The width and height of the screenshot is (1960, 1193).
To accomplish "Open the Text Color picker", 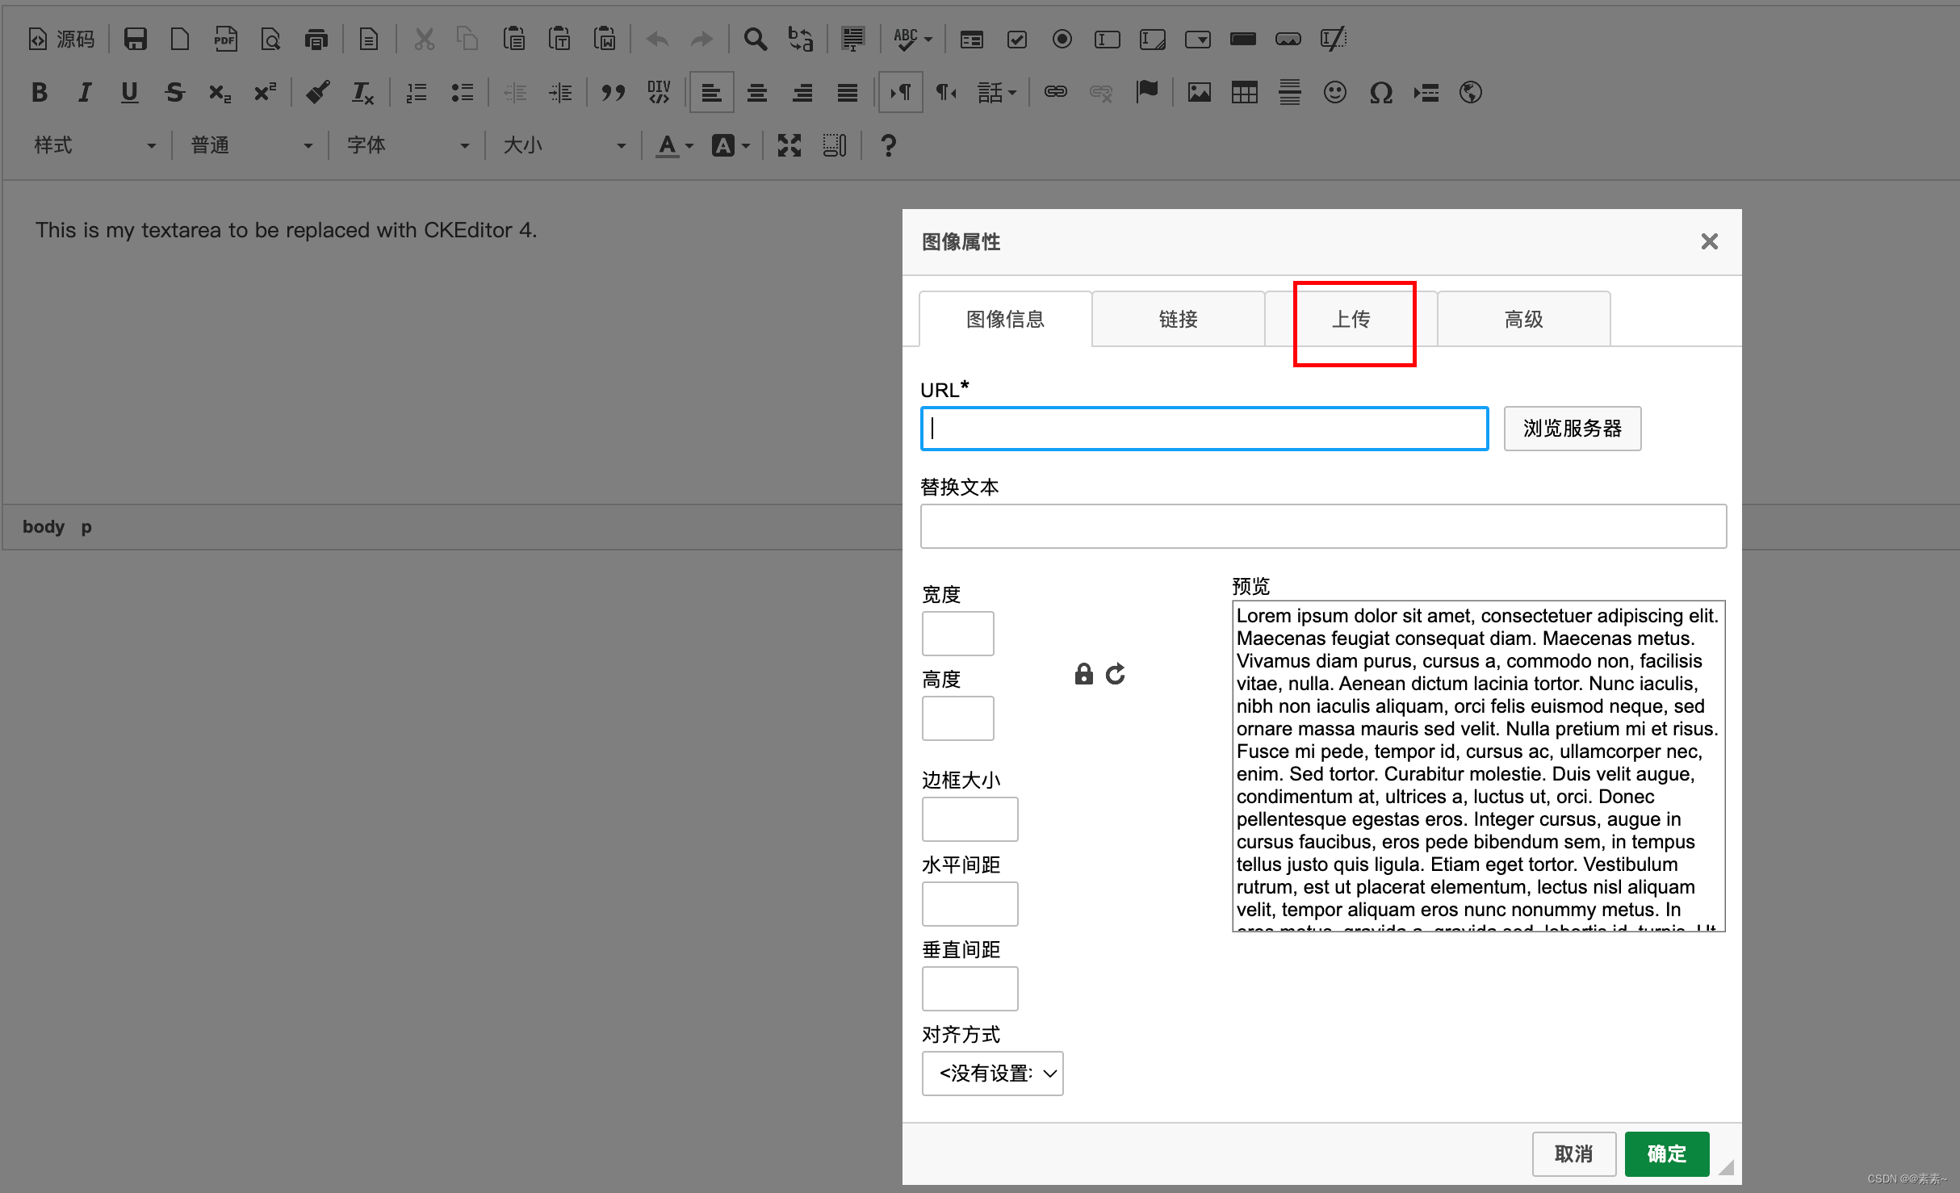I will [675, 145].
